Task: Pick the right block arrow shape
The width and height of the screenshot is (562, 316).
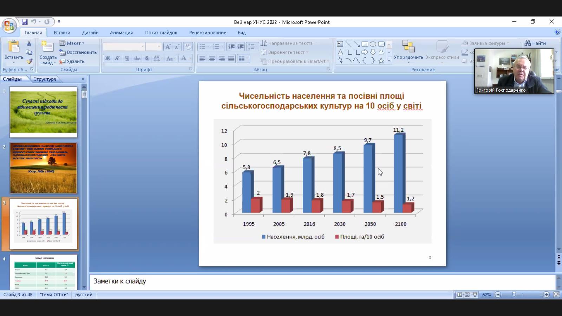Action: click(365, 52)
